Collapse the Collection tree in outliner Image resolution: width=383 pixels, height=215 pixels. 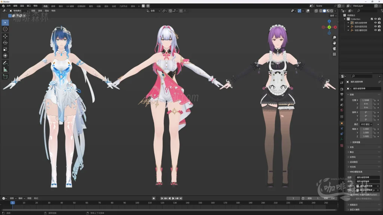[x=345, y=19]
